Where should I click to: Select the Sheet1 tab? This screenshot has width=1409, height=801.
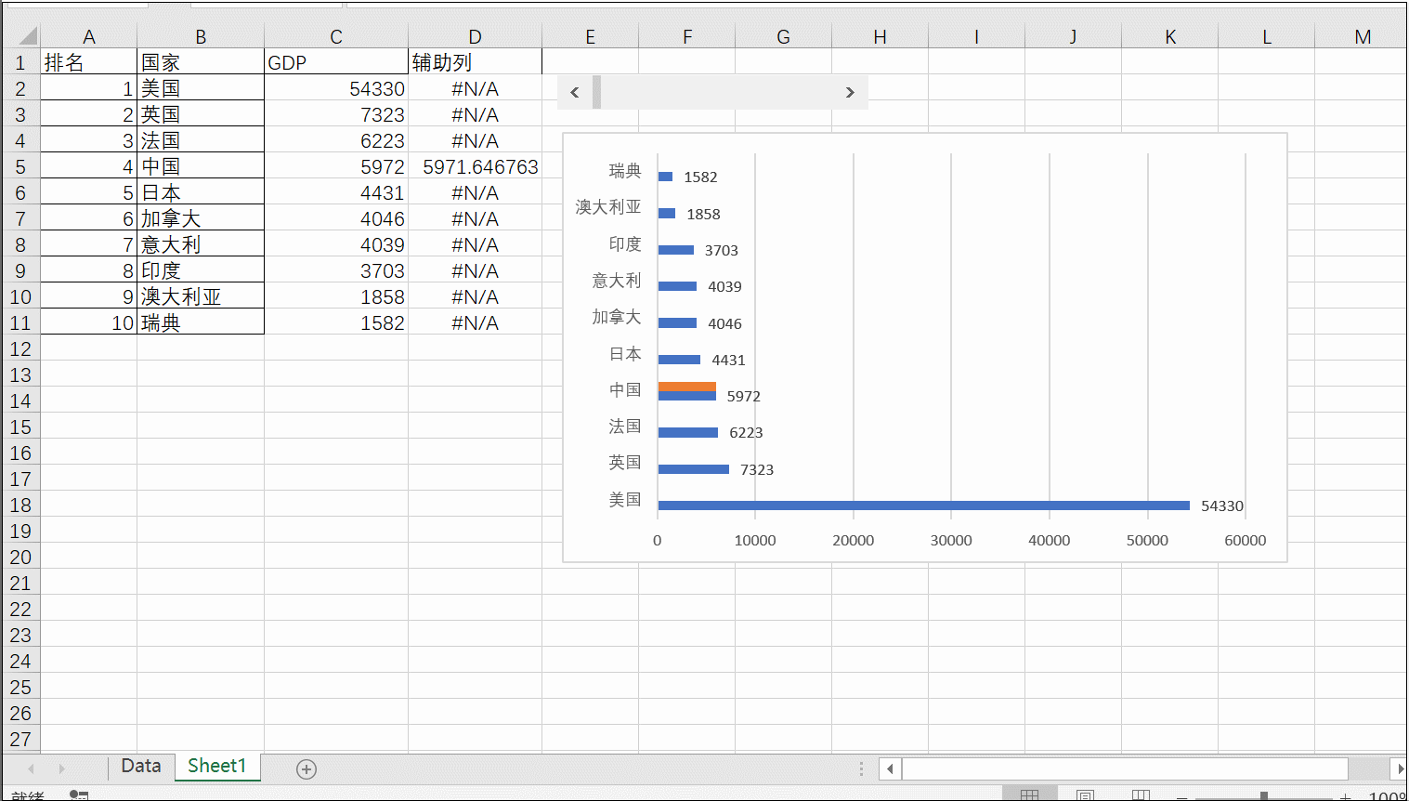[x=216, y=766]
